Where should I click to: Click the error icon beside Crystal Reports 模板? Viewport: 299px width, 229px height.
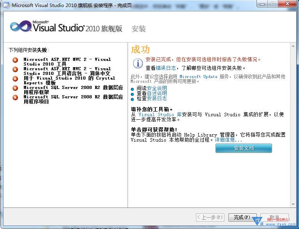click(15, 79)
